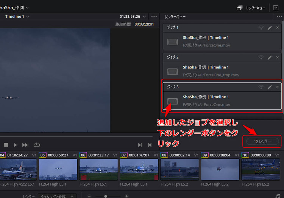284x198 pixels.
Task: Open the タイムライン全体 render range dropdown
Action: click(x=57, y=196)
